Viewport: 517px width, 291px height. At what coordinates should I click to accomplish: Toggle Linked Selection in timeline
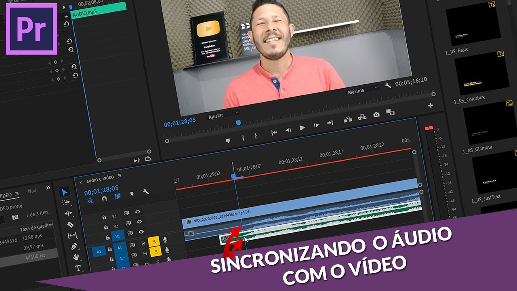pos(118,196)
